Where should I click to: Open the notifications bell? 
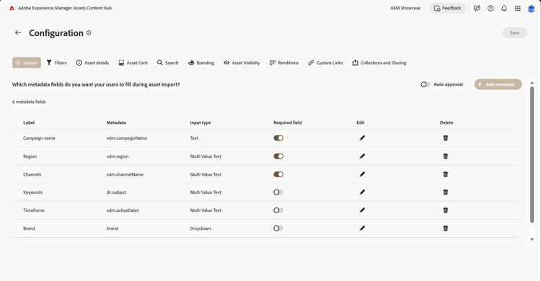(504, 8)
